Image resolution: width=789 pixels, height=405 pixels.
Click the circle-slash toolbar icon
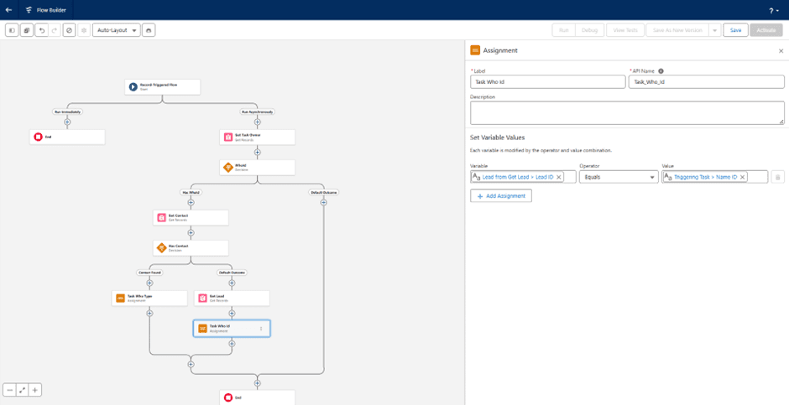point(69,30)
